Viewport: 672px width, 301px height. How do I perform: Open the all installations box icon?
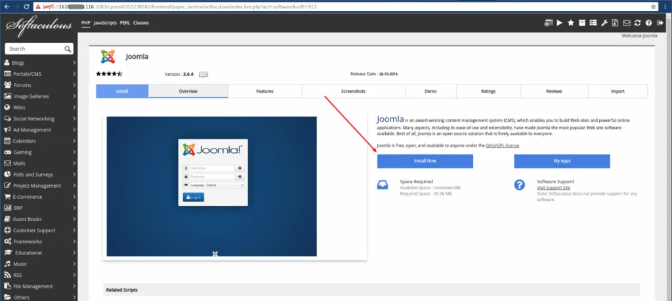tap(582, 23)
